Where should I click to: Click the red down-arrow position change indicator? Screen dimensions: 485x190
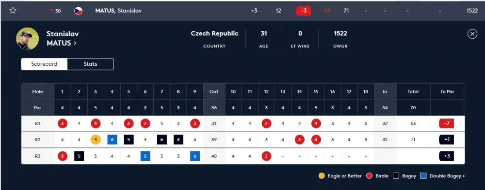52,11
